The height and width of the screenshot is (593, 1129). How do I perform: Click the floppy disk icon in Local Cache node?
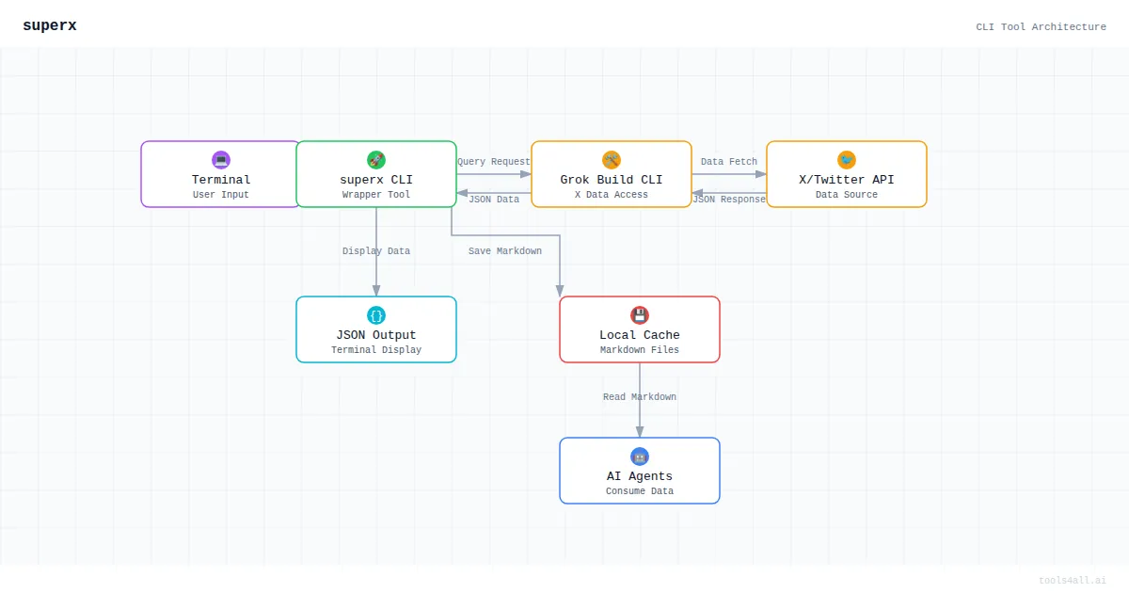(640, 315)
